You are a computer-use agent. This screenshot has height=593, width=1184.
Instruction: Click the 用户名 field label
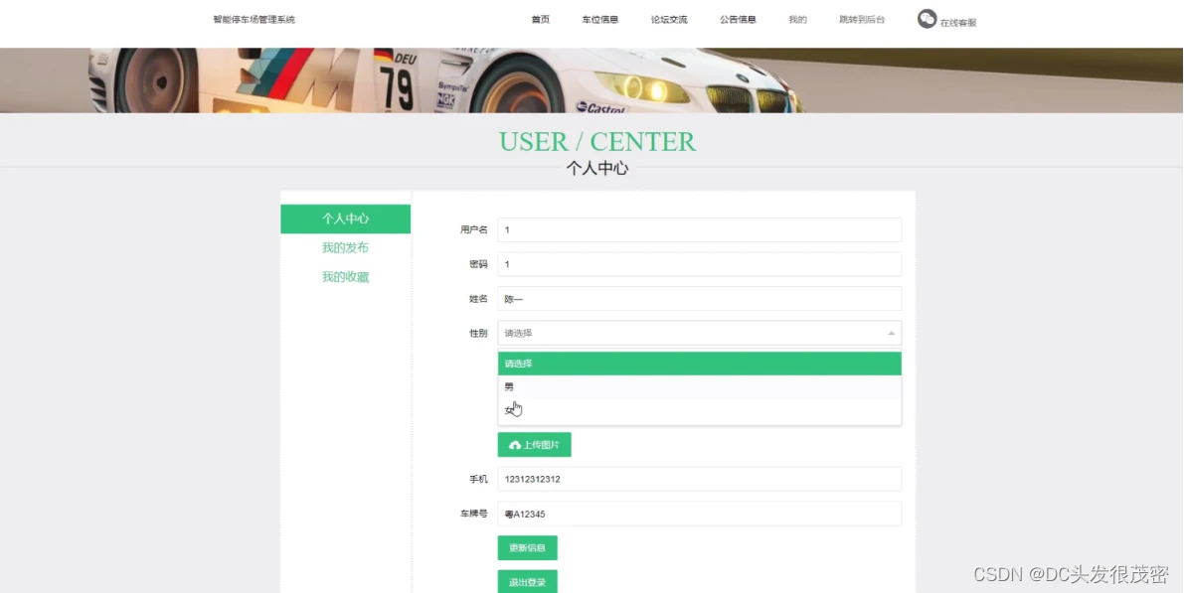(x=474, y=230)
